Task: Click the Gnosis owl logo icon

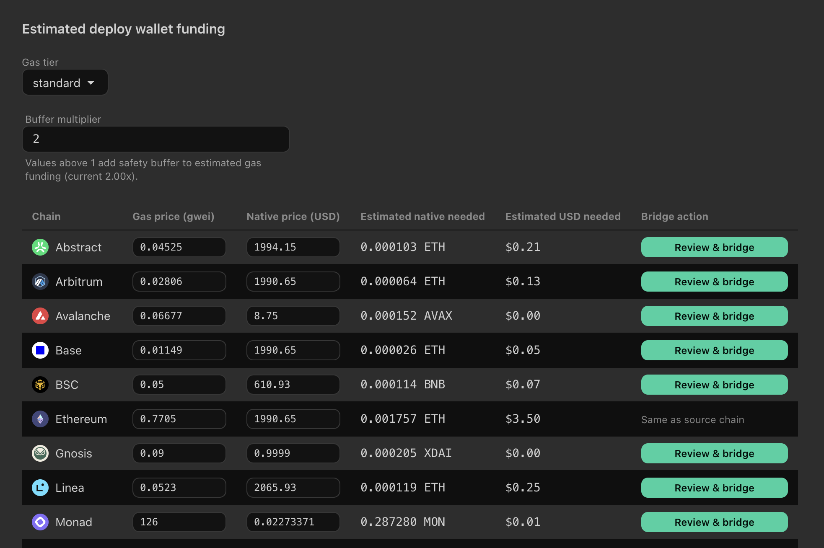Action: pyautogui.click(x=40, y=453)
